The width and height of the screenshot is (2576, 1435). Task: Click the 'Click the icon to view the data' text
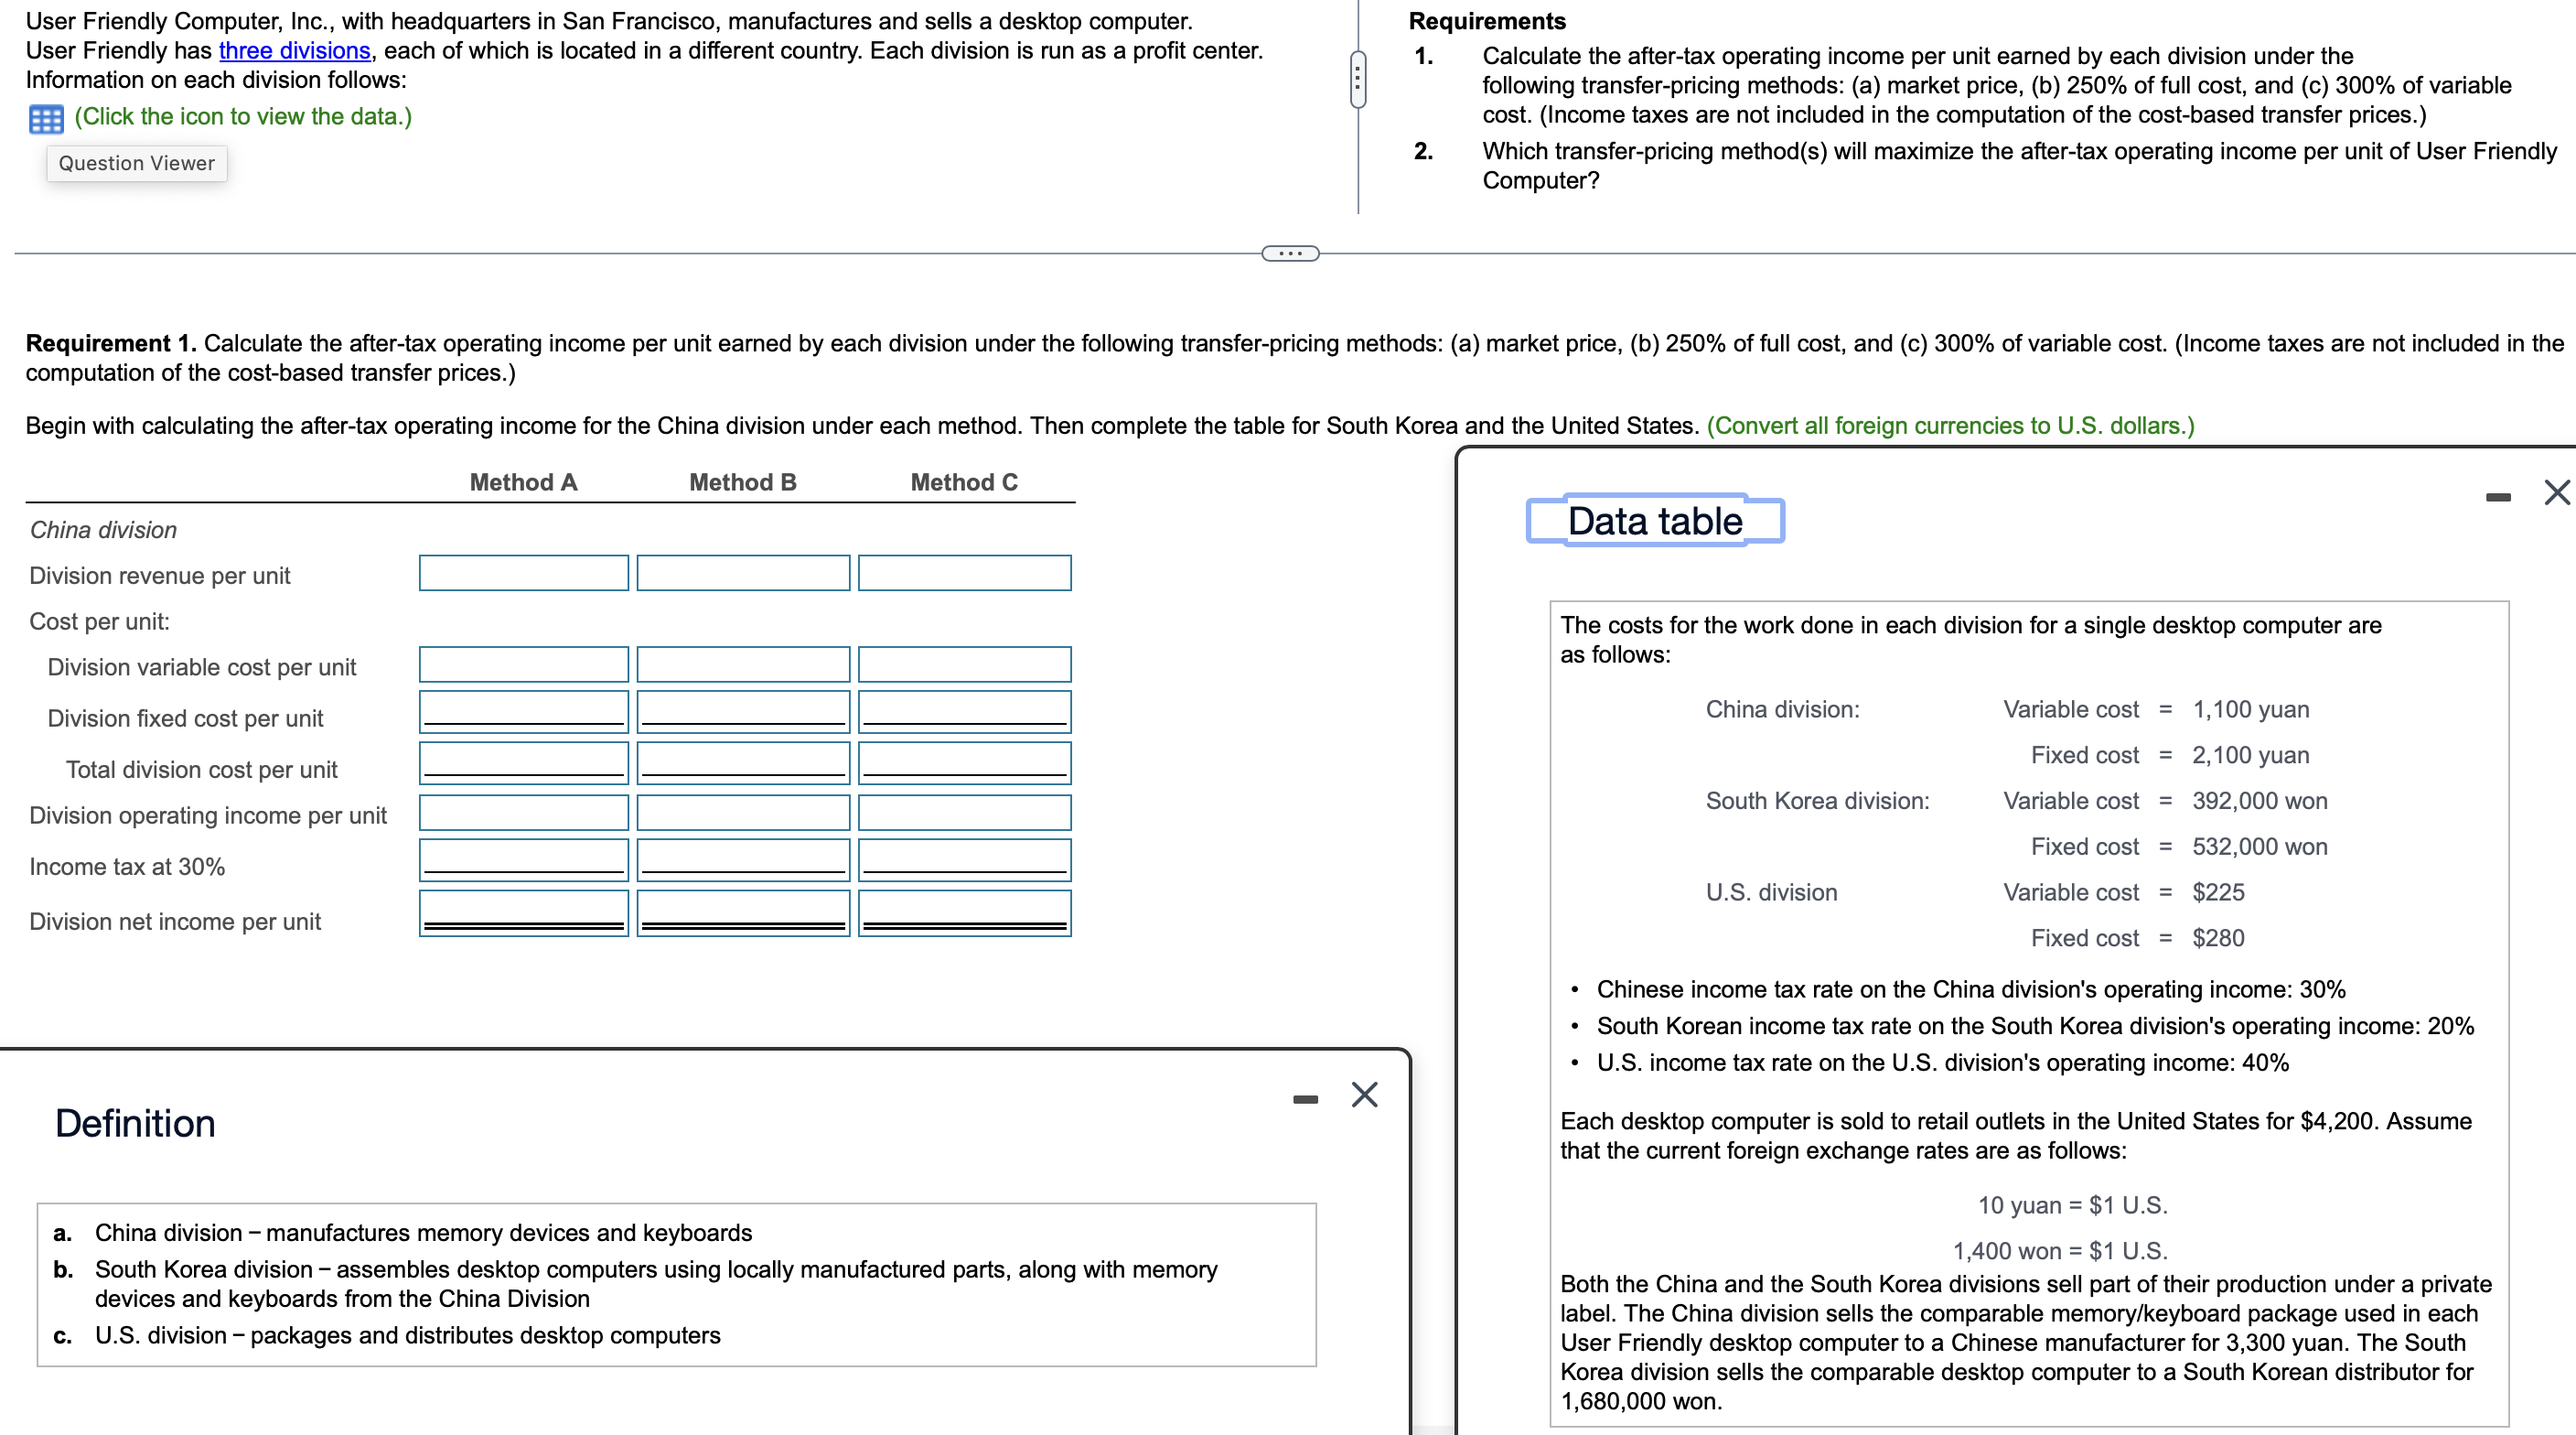pos(243,116)
